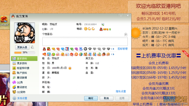The image size is (189, 106).
Task: Show the previous page of the first icon row
Action: point(112,49)
